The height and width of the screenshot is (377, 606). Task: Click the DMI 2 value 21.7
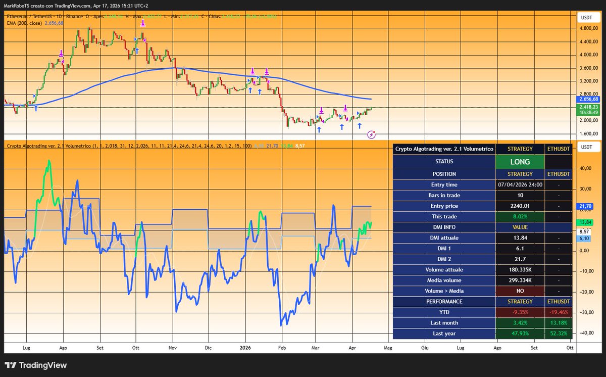520,259
